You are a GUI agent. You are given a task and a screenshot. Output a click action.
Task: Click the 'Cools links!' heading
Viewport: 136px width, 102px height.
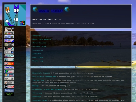click(x=51, y=11)
